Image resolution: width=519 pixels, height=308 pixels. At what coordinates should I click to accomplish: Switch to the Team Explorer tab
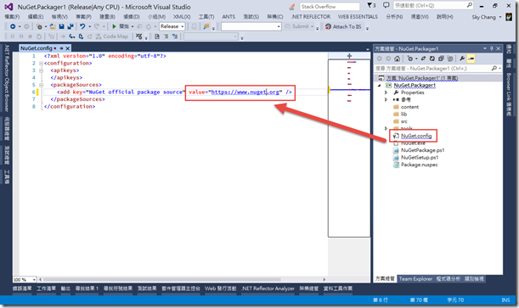(x=415, y=279)
